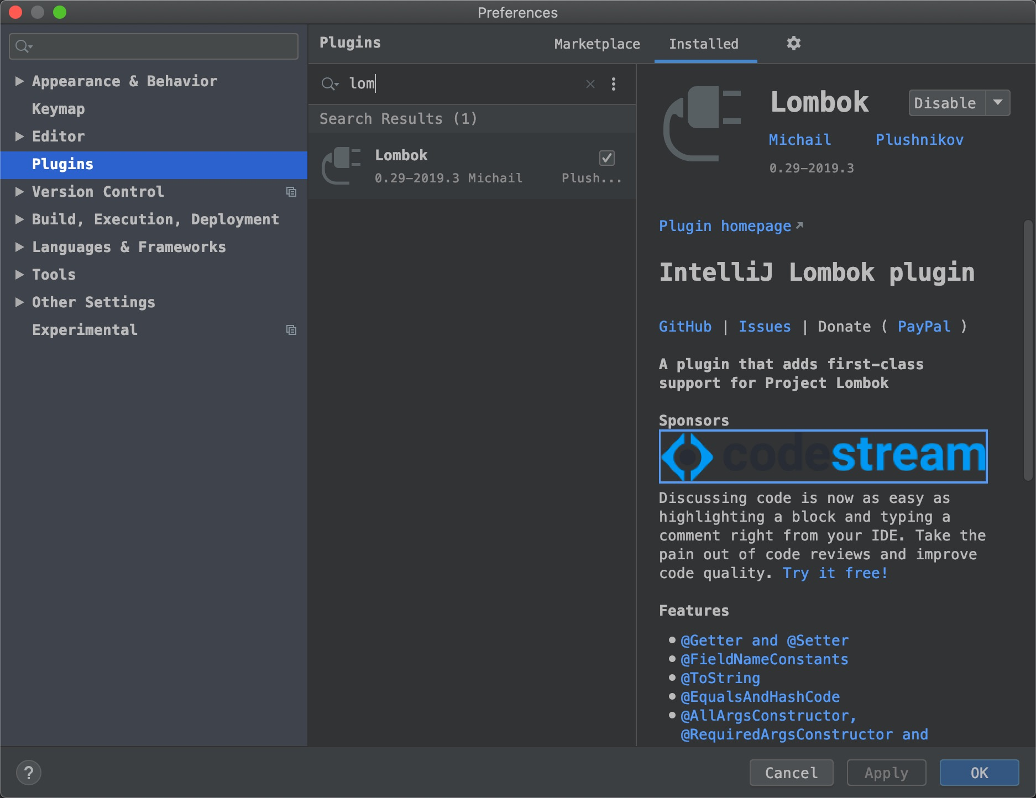Open the Michail author link
Screen dimensions: 1036x798
pyautogui.click(x=799, y=140)
